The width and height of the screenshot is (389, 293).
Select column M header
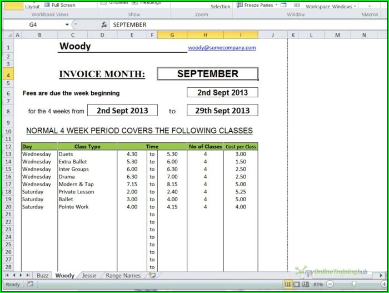click(x=337, y=35)
